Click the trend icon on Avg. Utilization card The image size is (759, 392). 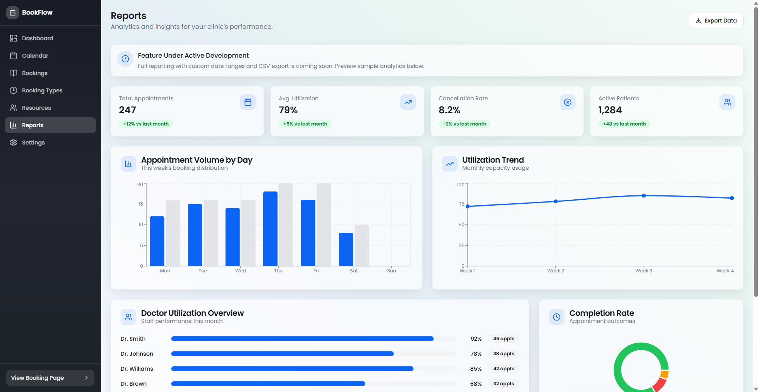tap(408, 102)
